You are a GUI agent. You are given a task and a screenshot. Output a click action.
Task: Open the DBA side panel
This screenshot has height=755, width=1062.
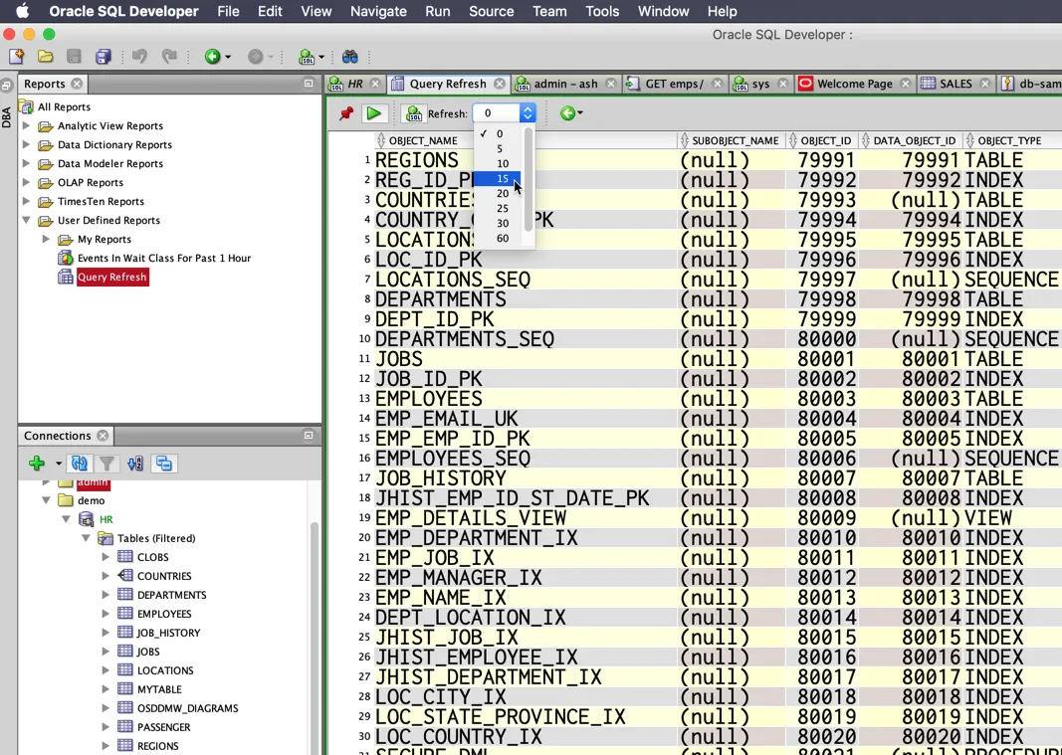pyautogui.click(x=7, y=116)
